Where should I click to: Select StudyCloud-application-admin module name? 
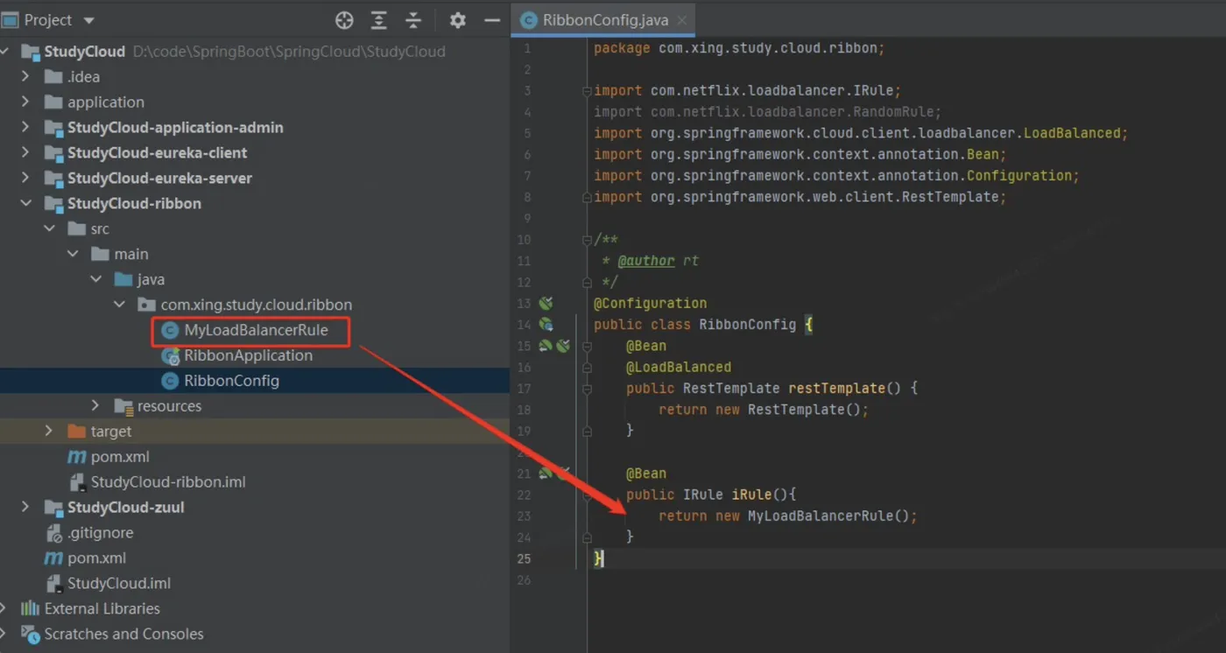pyautogui.click(x=175, y=128)
